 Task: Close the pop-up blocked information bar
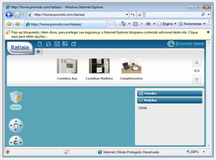208,32
